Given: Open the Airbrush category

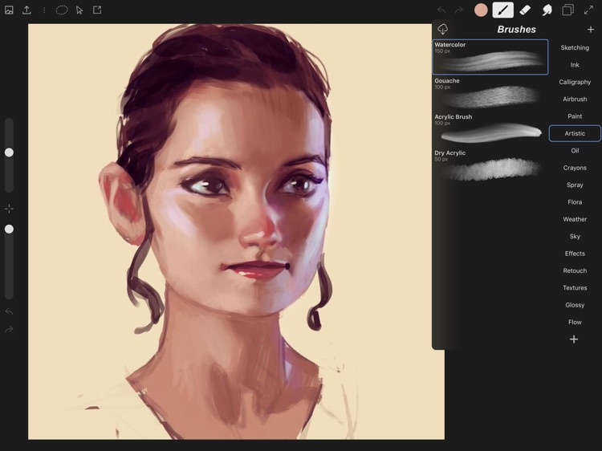Looking at the screenshot, I should tap(575, 99).
